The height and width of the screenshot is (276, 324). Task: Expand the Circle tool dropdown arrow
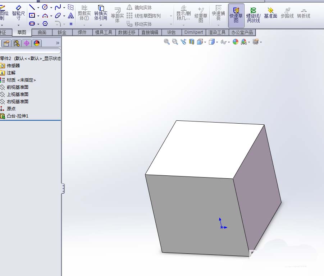coord(51,8)
